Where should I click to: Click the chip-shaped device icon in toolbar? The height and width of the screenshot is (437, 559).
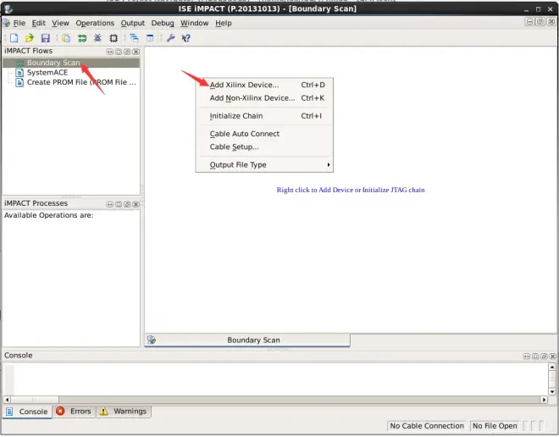click(113, 38)
